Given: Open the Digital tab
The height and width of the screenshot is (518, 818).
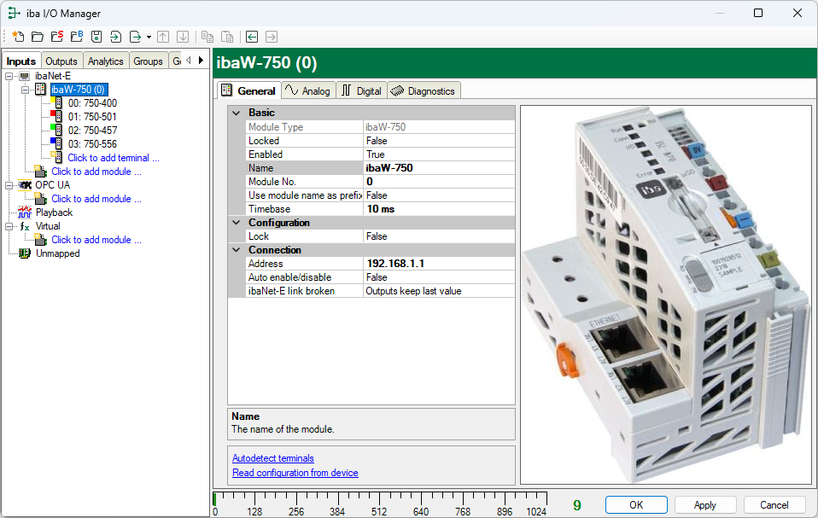Looking at the screenshot, I should pyautogui.click(x=361, y=90).
